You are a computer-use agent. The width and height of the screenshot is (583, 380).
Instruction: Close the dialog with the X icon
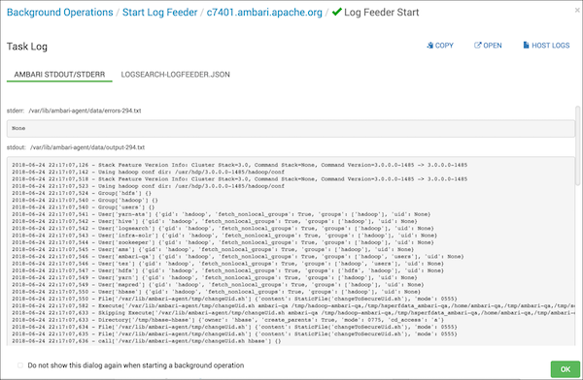click(576, 10)
